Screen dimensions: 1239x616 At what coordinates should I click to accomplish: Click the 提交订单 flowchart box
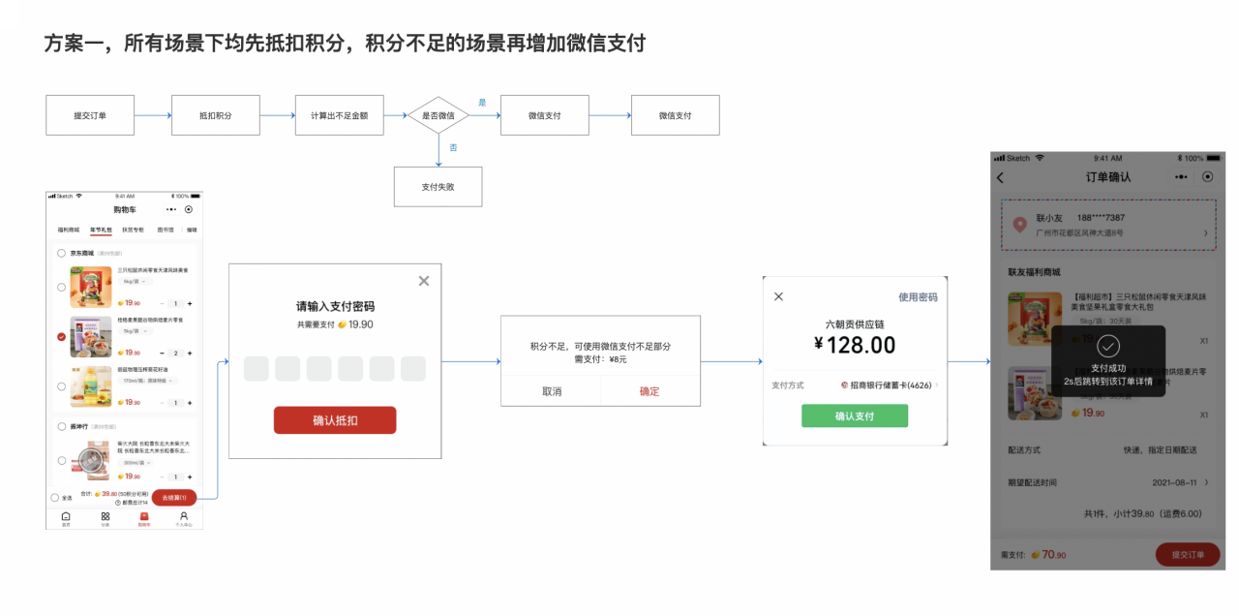pyautogui.click(x=90, y=115)
